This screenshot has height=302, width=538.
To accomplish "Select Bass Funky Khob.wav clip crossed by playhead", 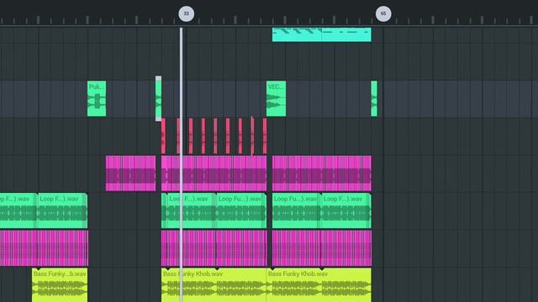I will [214, 285].
